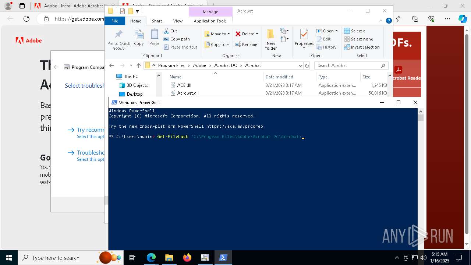Reload the Edge browser page
The image size is (471, 265).
[x=26, y=19]
